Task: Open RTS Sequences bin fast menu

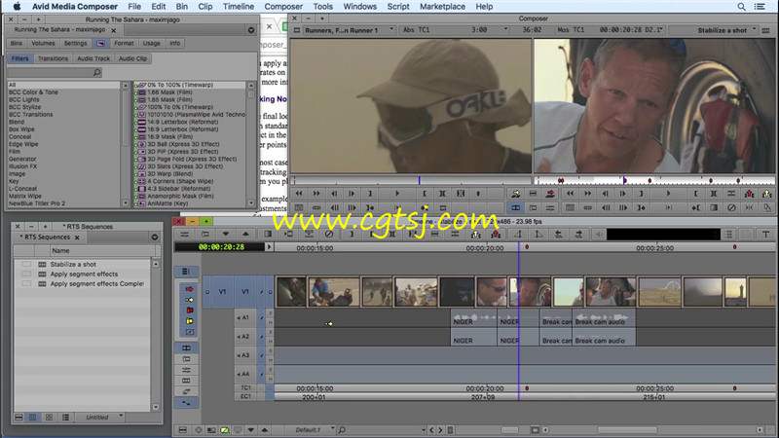Action: click(155, 237)
